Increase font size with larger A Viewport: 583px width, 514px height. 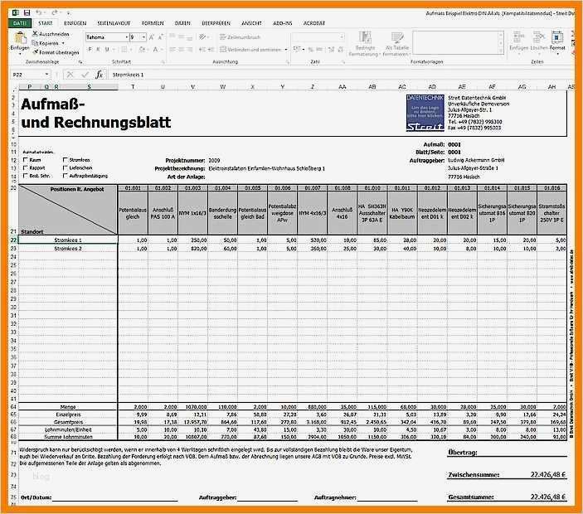pyautogui.click(x=151, y=37)
